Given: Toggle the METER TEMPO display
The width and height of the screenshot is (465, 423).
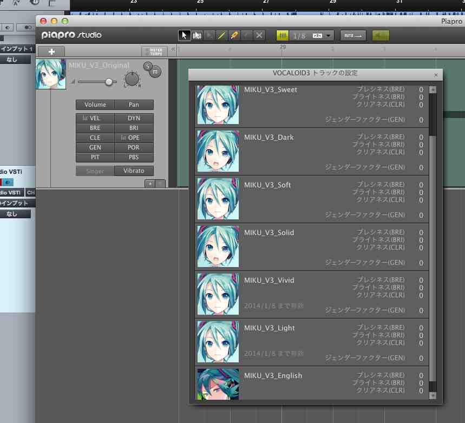Looking at the screenshot, I should click(155, 52).
